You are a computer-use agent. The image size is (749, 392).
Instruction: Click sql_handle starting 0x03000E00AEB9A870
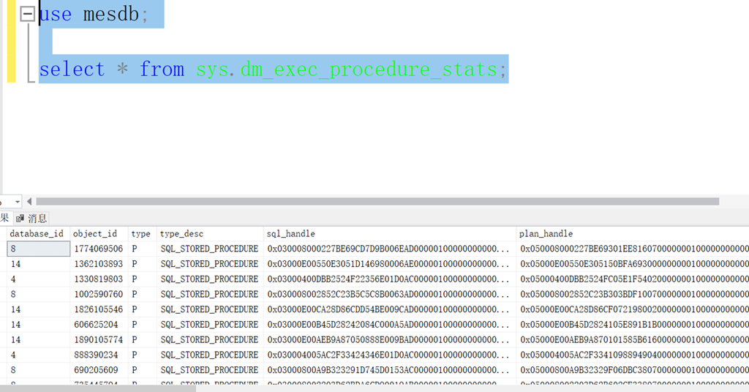click(x=389, y=340)
